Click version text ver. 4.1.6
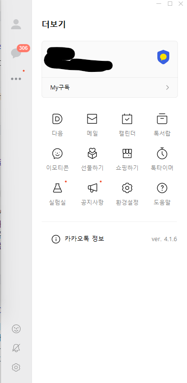This screenshot has height=383, width=187. coord(164,239)
